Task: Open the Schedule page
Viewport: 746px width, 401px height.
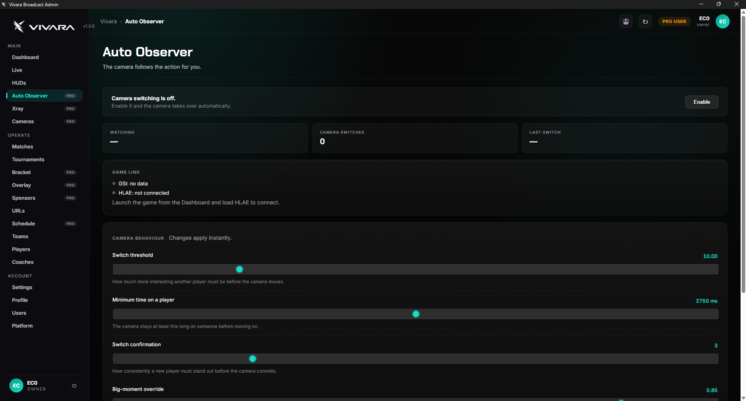Action: click(45, 223)
